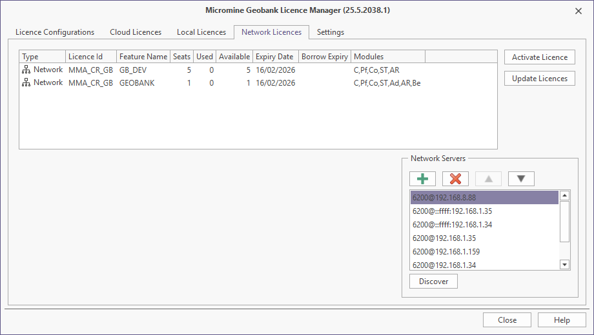Click modules text C,Pf,Co,ST,Ad,AR,Be
Screen dimensions: 594x335
tap(387, 83)
